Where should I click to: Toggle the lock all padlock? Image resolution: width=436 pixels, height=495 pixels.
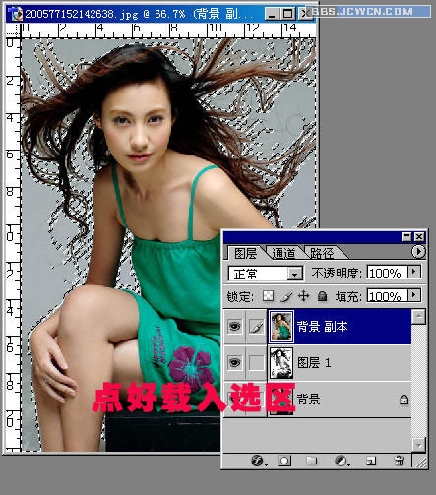click(322, 296)
